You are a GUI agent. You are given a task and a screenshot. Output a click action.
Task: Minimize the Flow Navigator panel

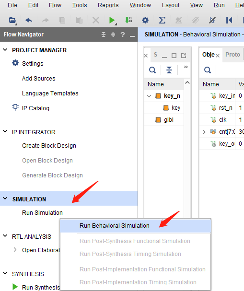pos(132,35)
